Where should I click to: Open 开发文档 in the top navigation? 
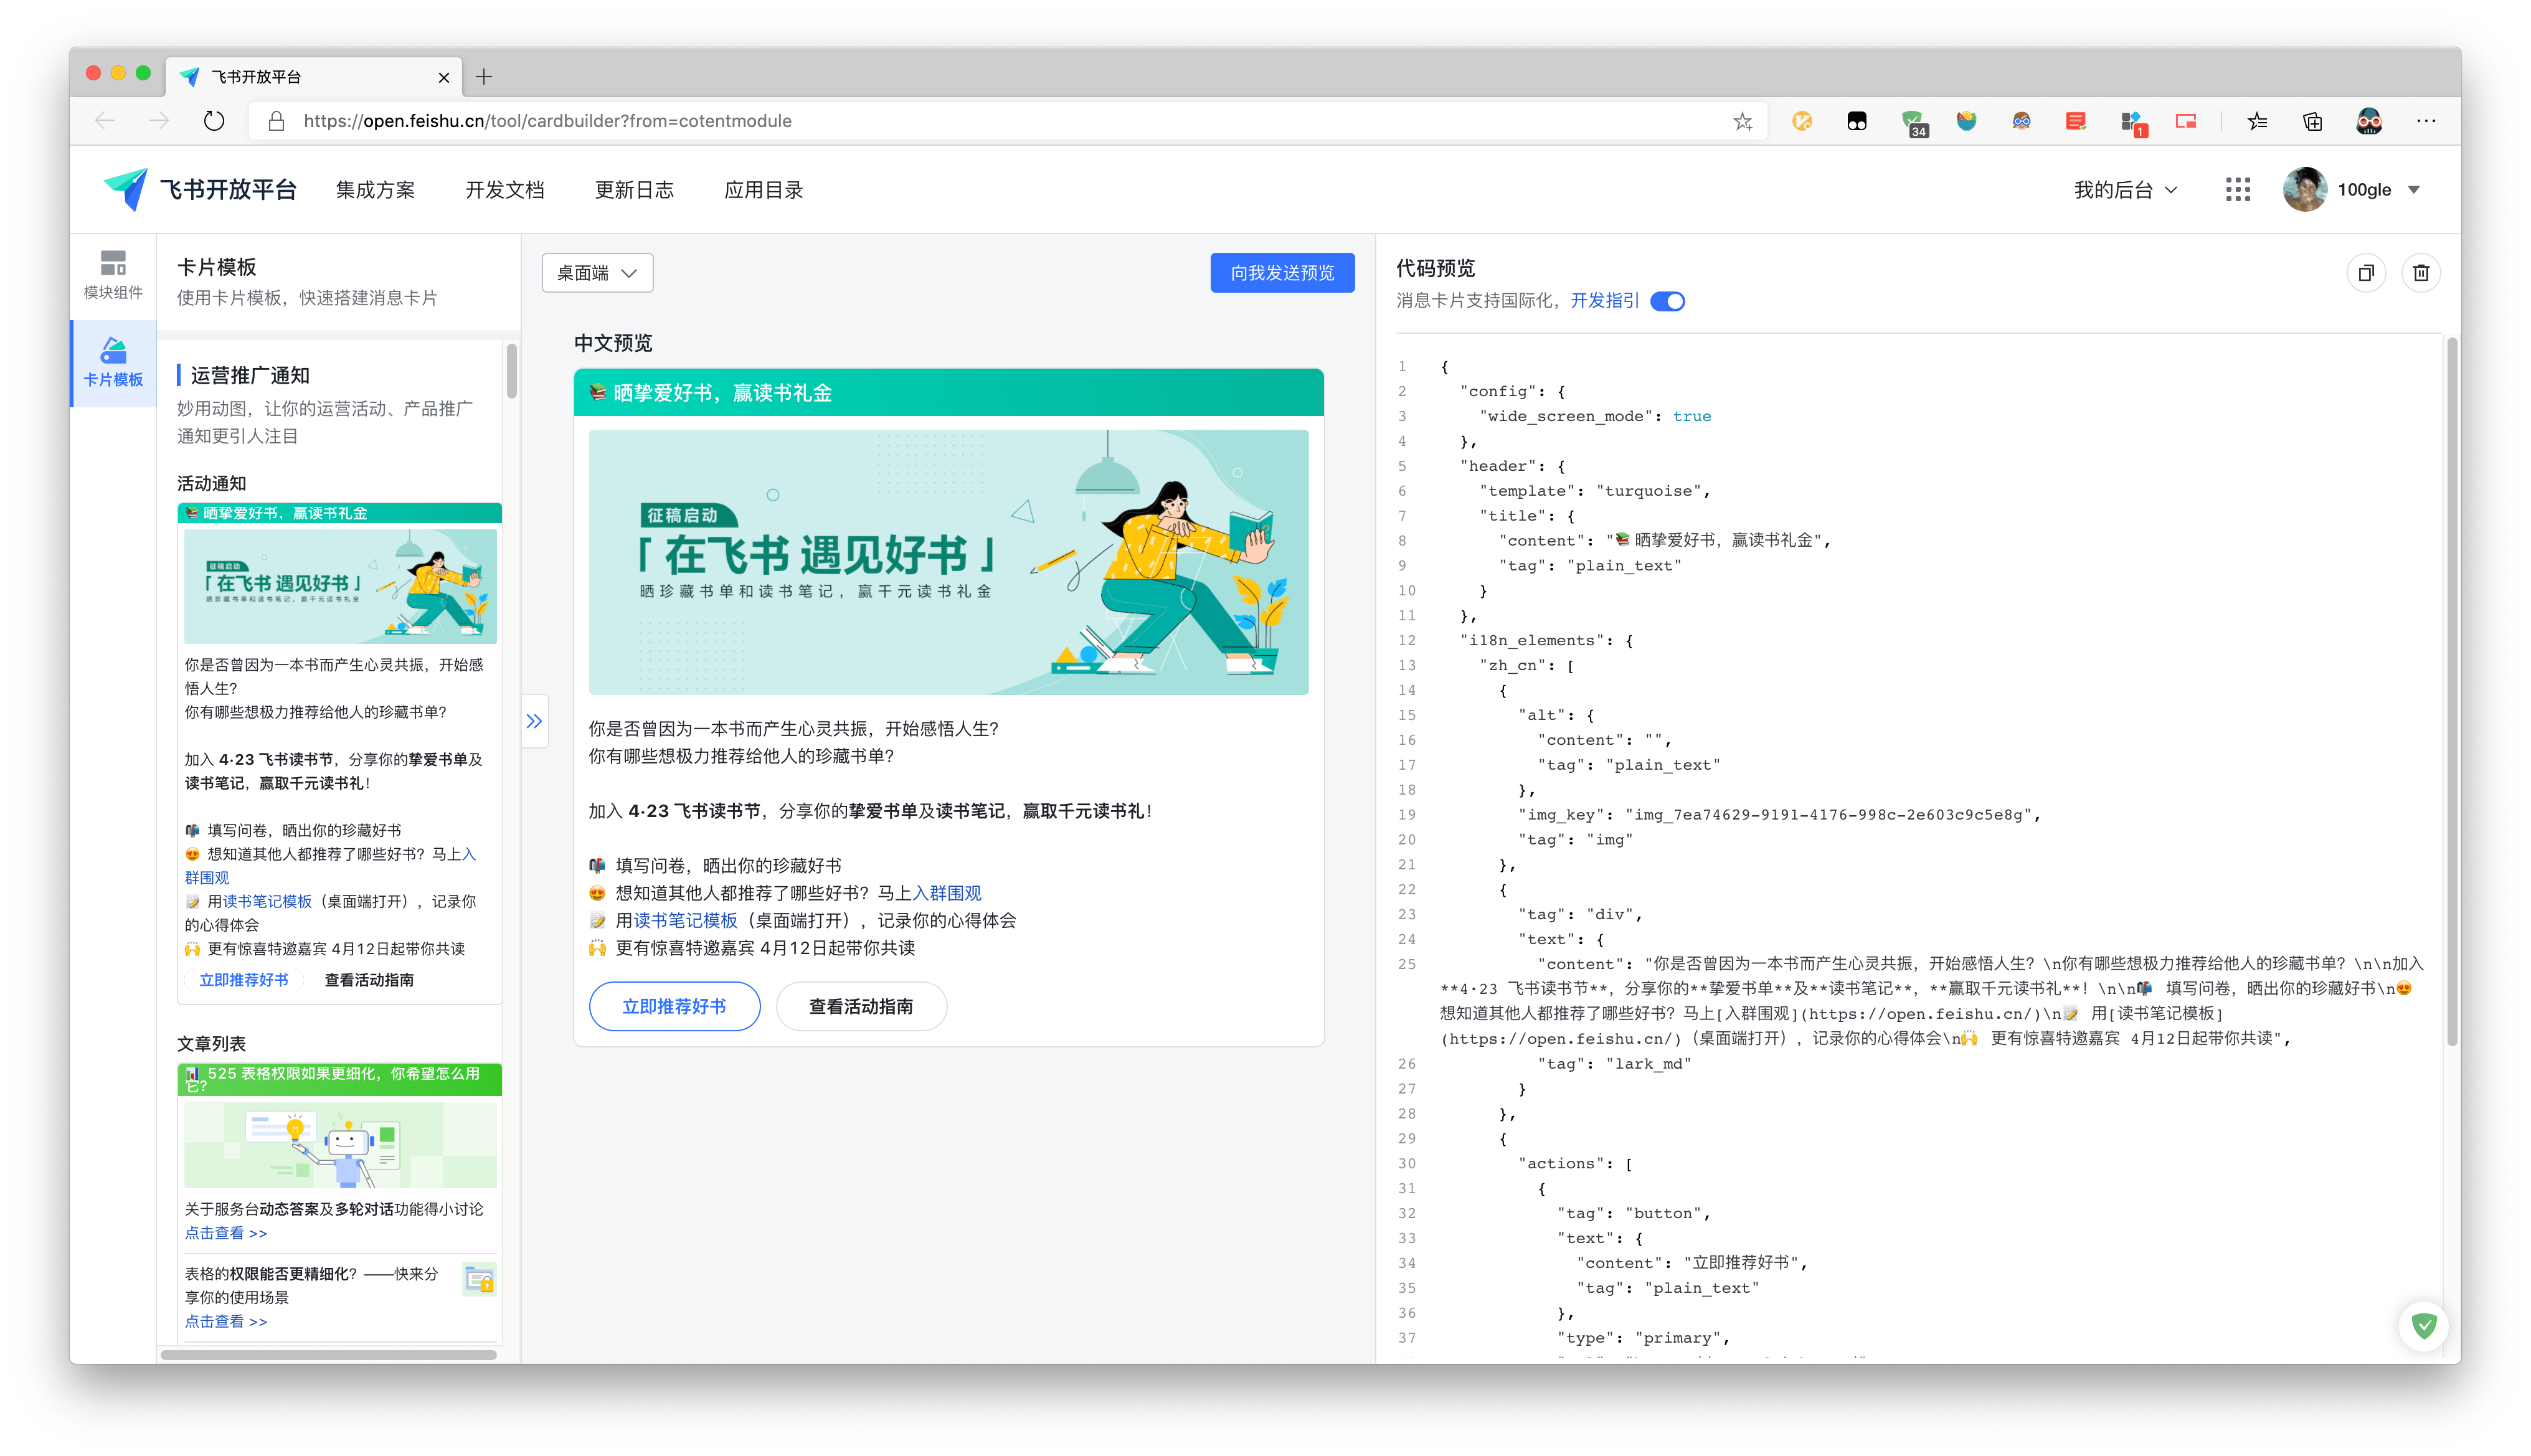point(504,189)
